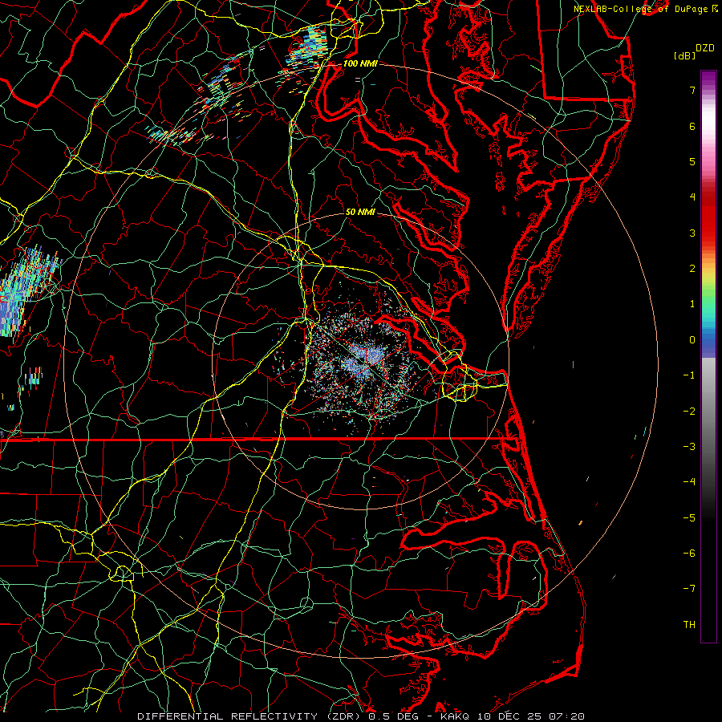Click the 3 value on the dB scale
Screen dimensions: 722x722
(692, 233)
